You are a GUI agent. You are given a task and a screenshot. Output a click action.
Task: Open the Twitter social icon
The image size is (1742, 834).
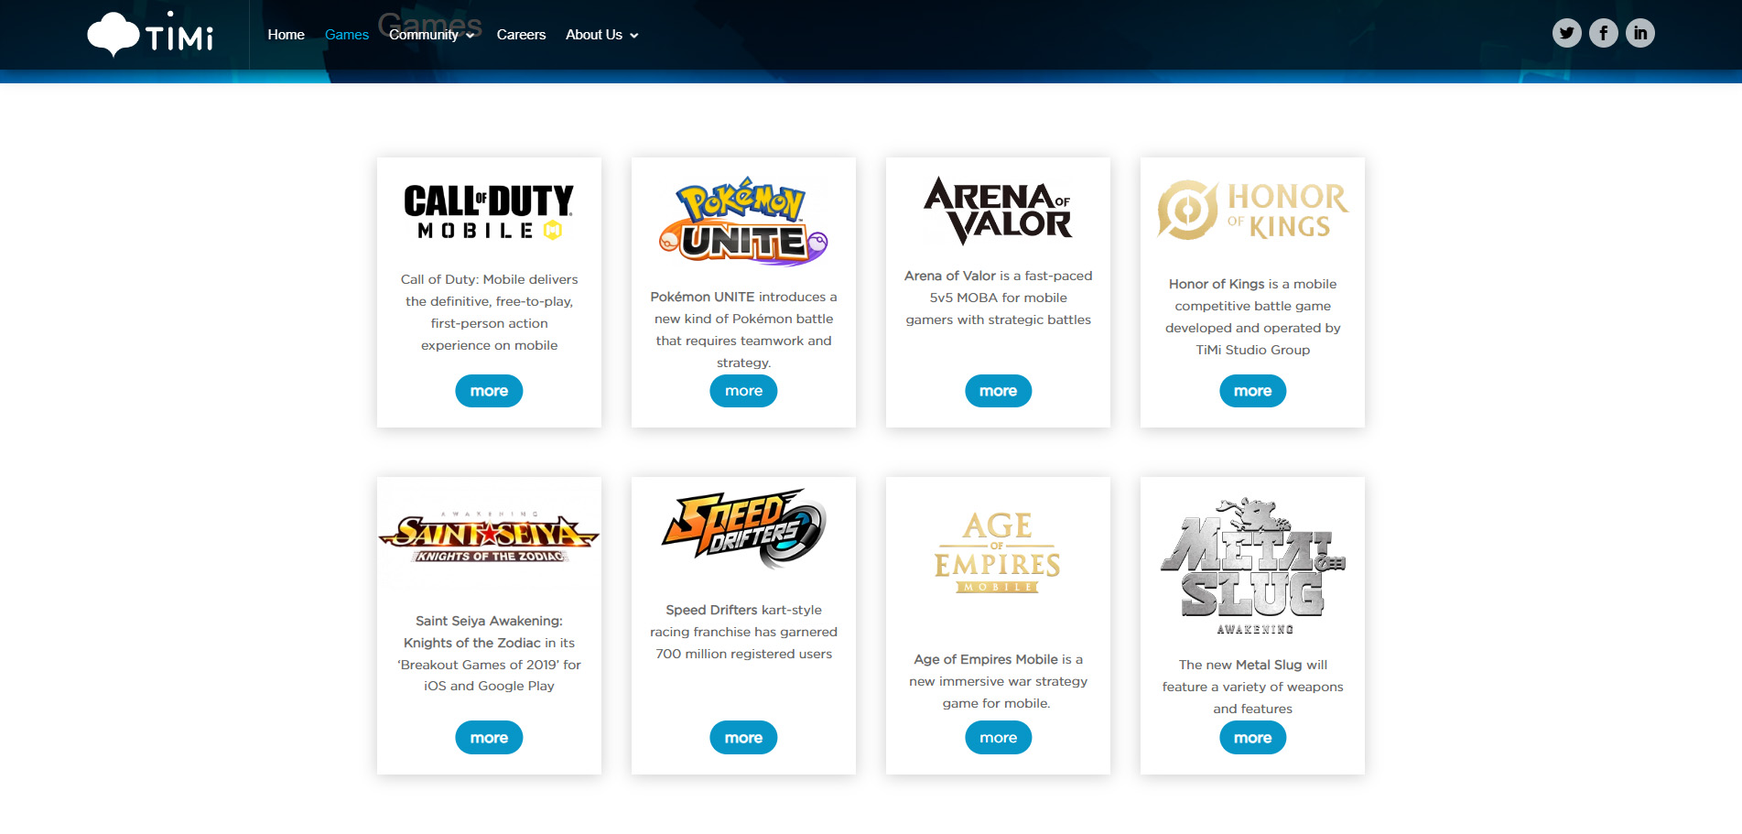coord(1566,33)
